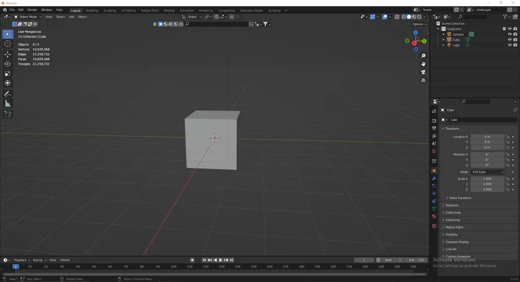This screenshot has height=282, width=520.
Task: Jump to the timeline end frame
Action: (x=232, y=260)
